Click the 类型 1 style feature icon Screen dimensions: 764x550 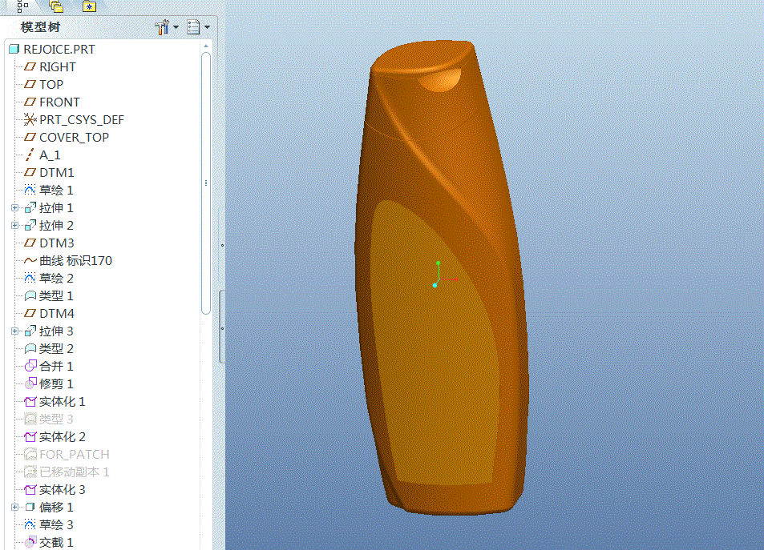30,295
